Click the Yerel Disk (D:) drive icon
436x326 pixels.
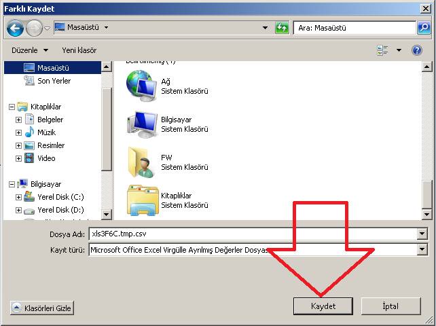tap(29, 211)
